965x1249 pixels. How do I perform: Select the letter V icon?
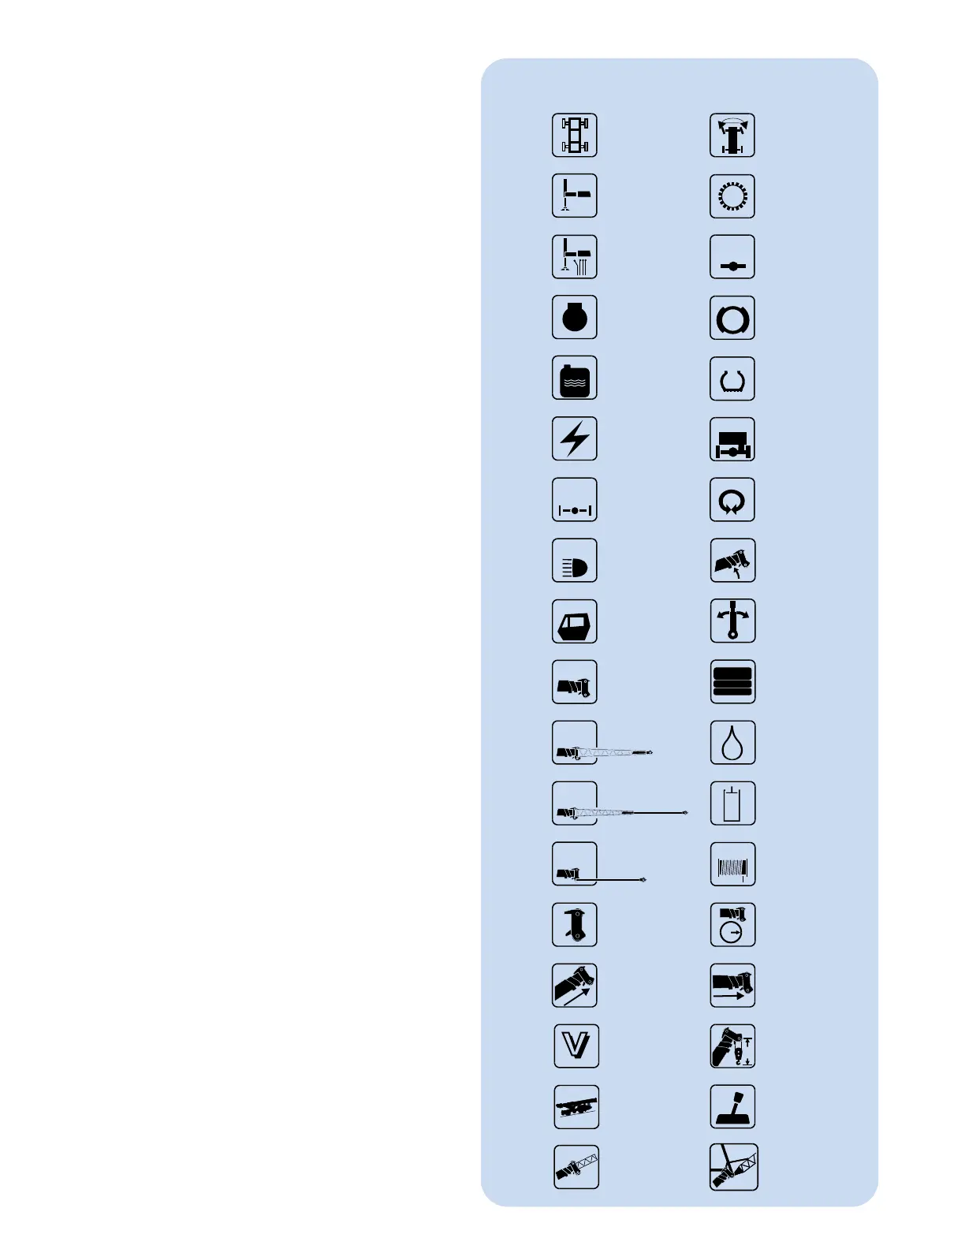[x=576, y=1046]
